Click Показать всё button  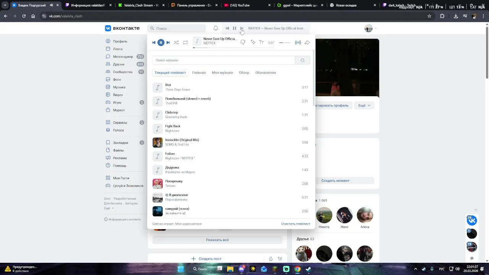pos(217,240)
